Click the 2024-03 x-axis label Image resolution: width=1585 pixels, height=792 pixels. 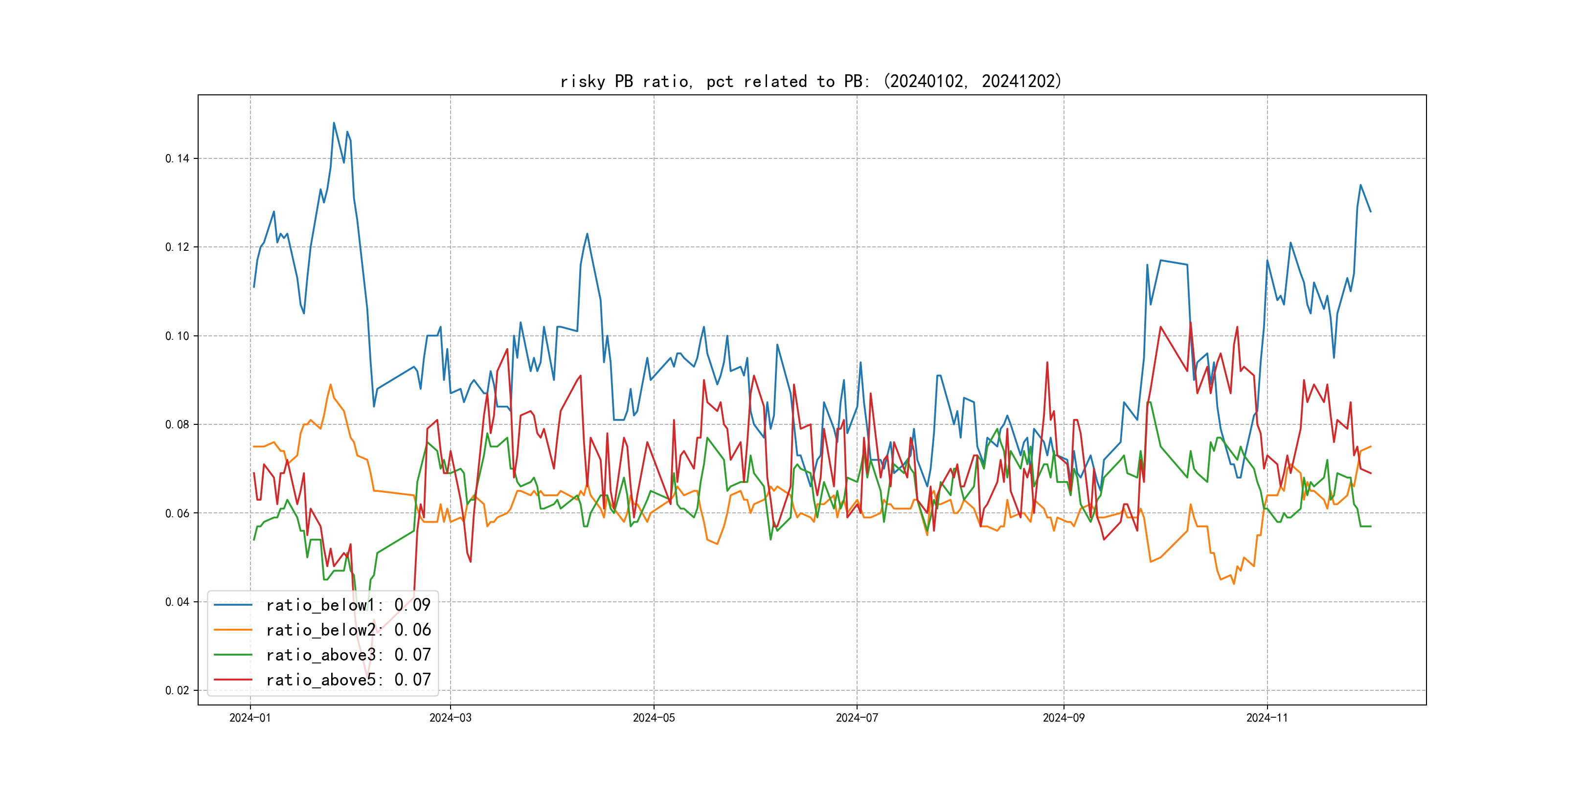point(451,718)
